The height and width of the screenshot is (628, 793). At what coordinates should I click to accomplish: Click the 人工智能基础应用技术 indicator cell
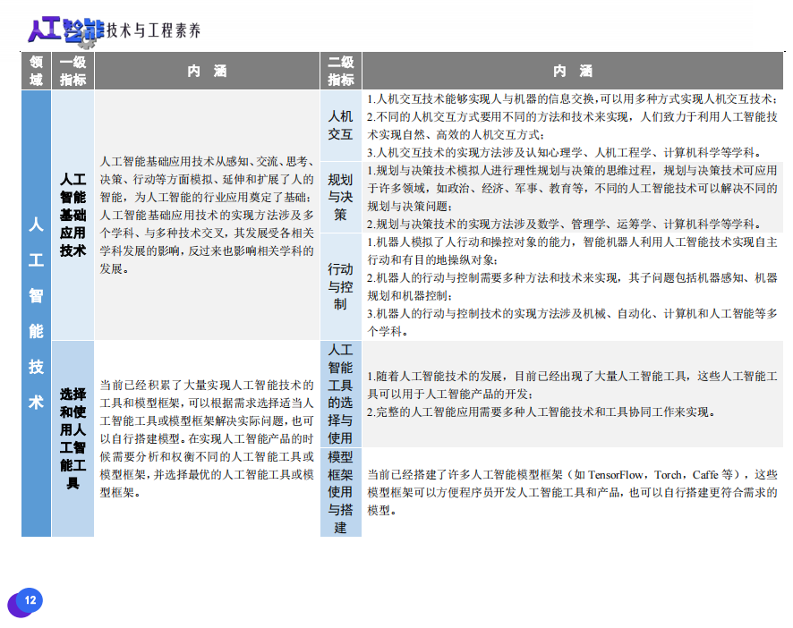click(72, 215)
